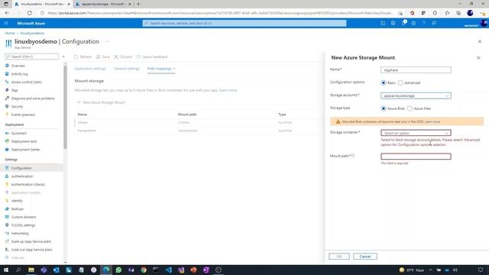
Task: Click the TLS/SSL settings icon
Action: 7,225
